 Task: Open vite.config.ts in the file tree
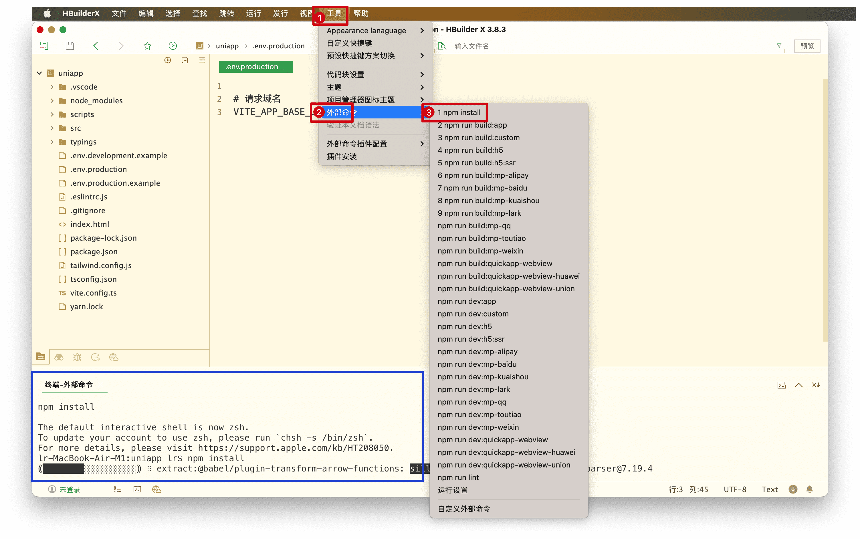pos(93,293)
